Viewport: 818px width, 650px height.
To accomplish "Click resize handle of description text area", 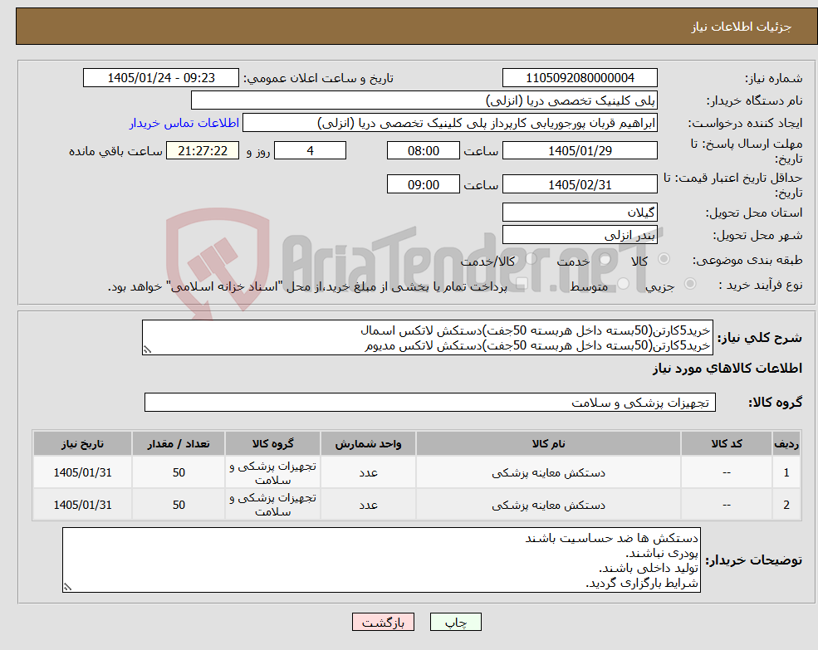I will [x=147, y=350].
